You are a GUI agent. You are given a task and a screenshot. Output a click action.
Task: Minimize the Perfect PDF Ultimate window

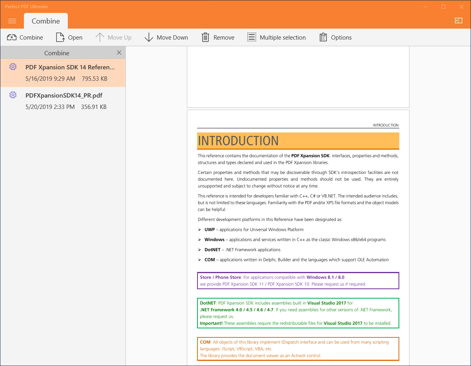[x=426, y=7]
